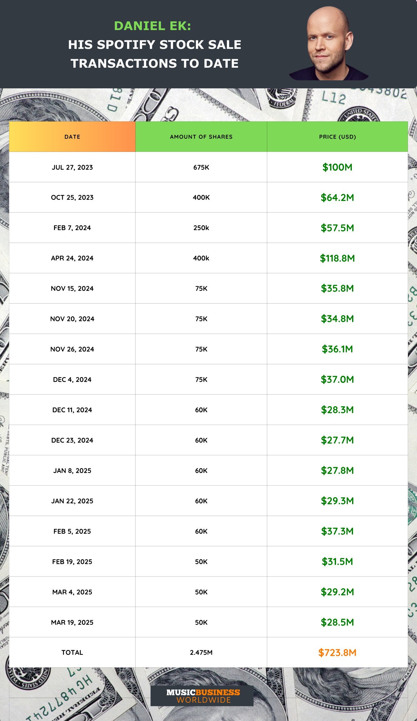Click the Music Business Worldwide logo
The height and width of the screenshot is (721, 417).
202,695
